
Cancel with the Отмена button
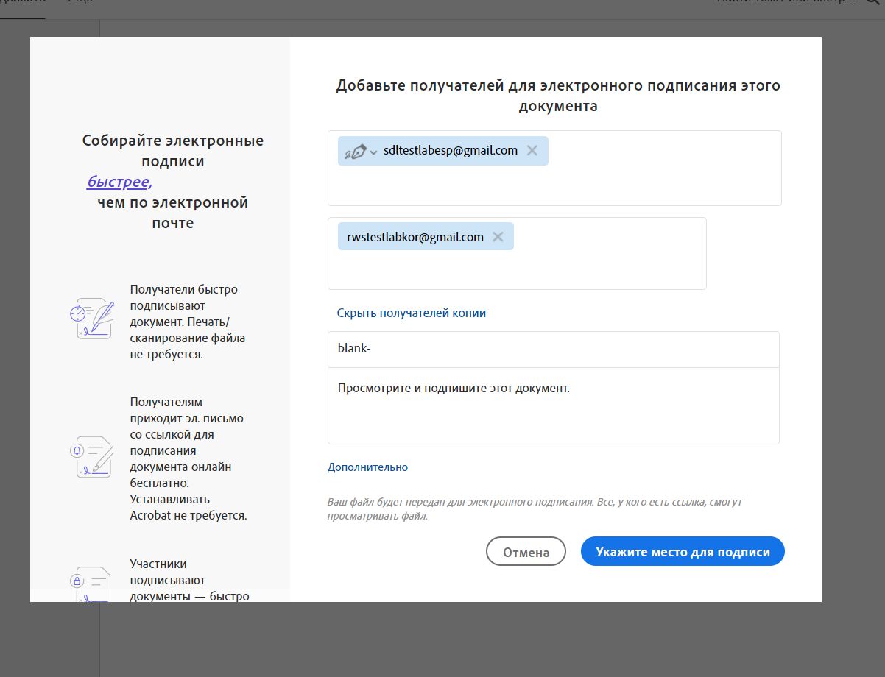click(x=526, y=551)
